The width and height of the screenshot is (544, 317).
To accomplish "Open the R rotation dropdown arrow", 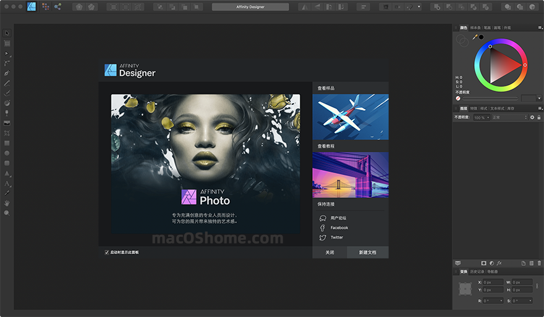I will [501, 301].
